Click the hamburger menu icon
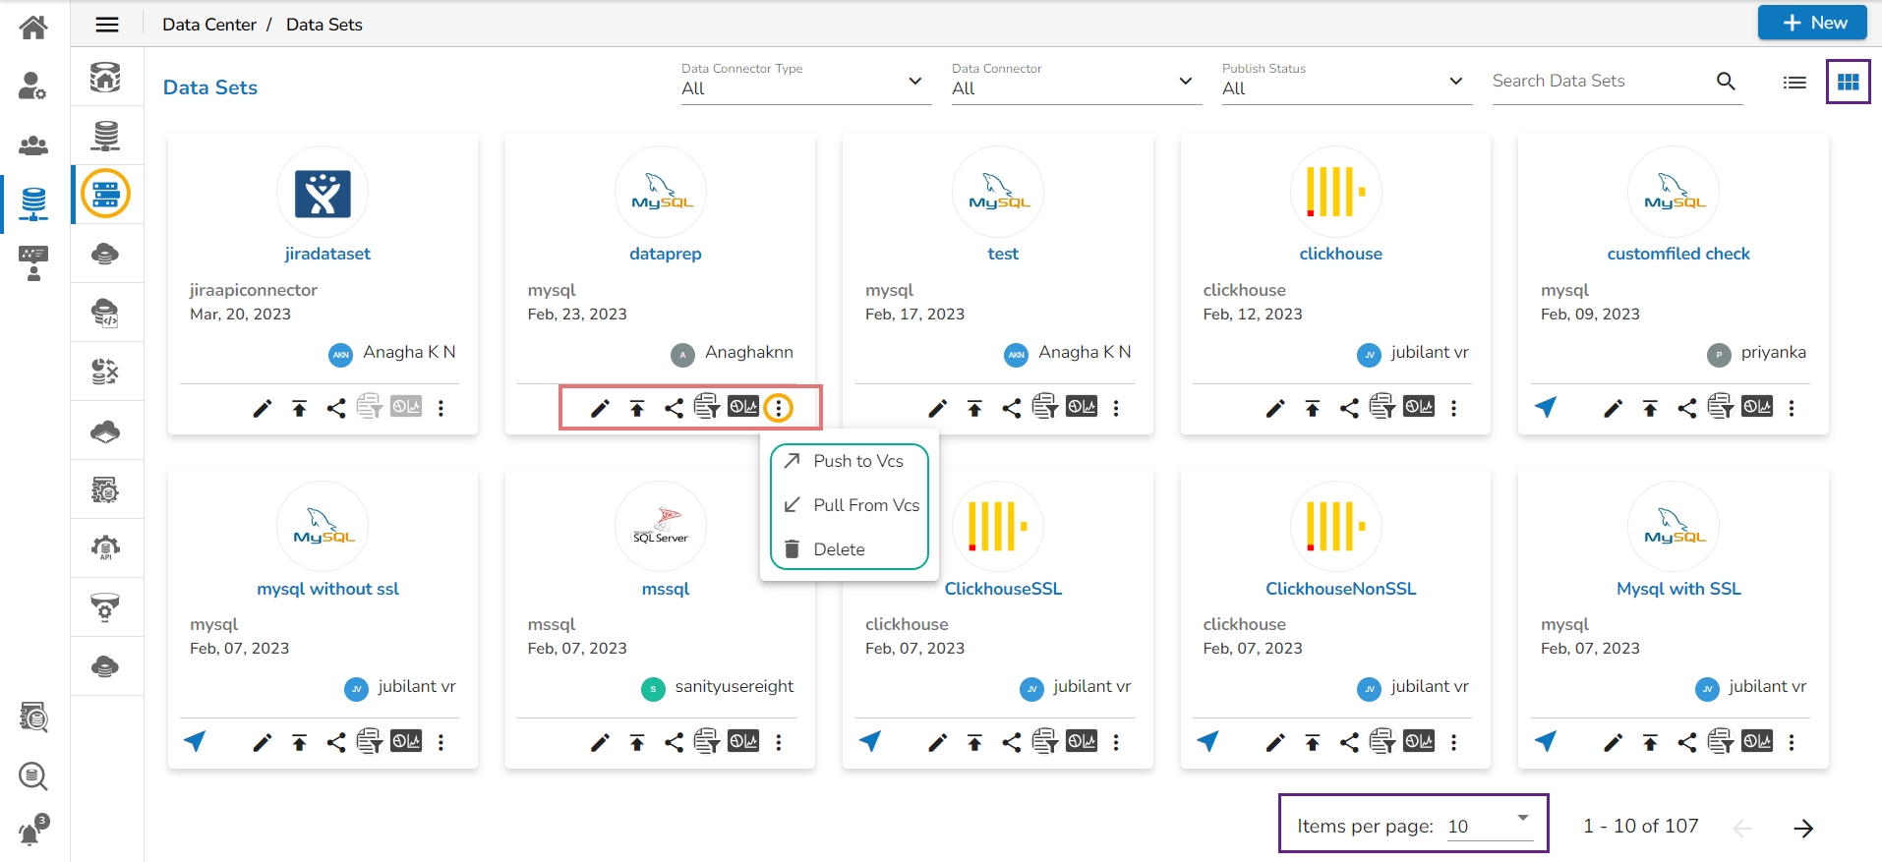Viewport: 1882px width, 862px height. 107,25
